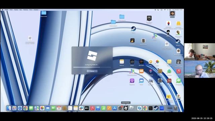The width and height of the screenshot is (215, 121).
Task: Open Maps from the Dock
Action: 37,108
